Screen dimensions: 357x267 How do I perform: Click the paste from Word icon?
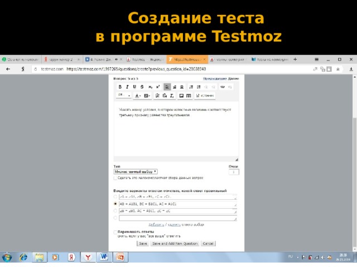coord(165,96)
